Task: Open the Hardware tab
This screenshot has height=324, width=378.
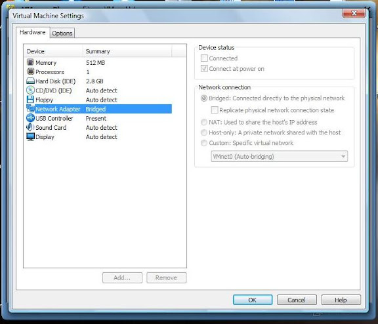Action: [x=33, y=32]
